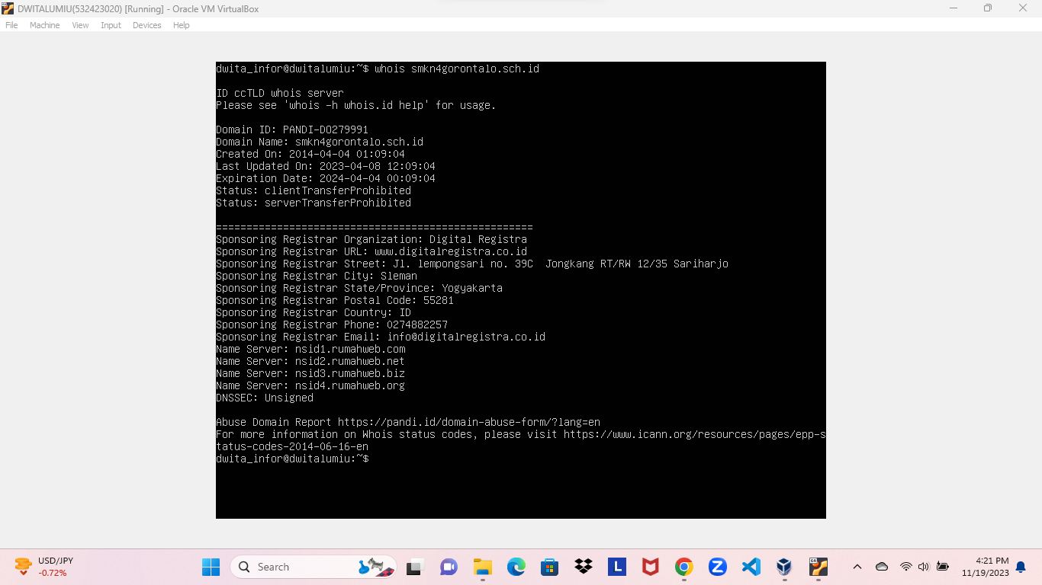Switch to VirtualBox Manager taskbar icon
The width and height of the screenshot is (1042, 585).
[784, 567]
